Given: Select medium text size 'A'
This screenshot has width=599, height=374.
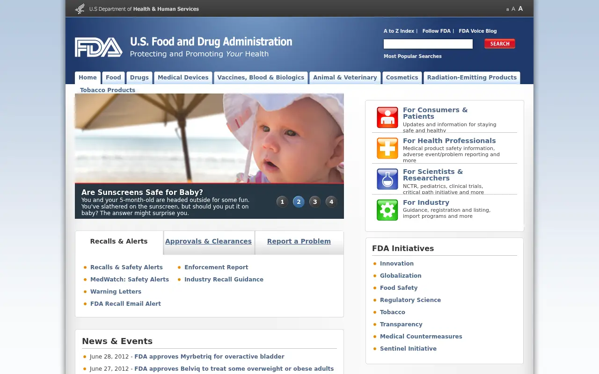Looking at the screenshot, I should [513, 9].
